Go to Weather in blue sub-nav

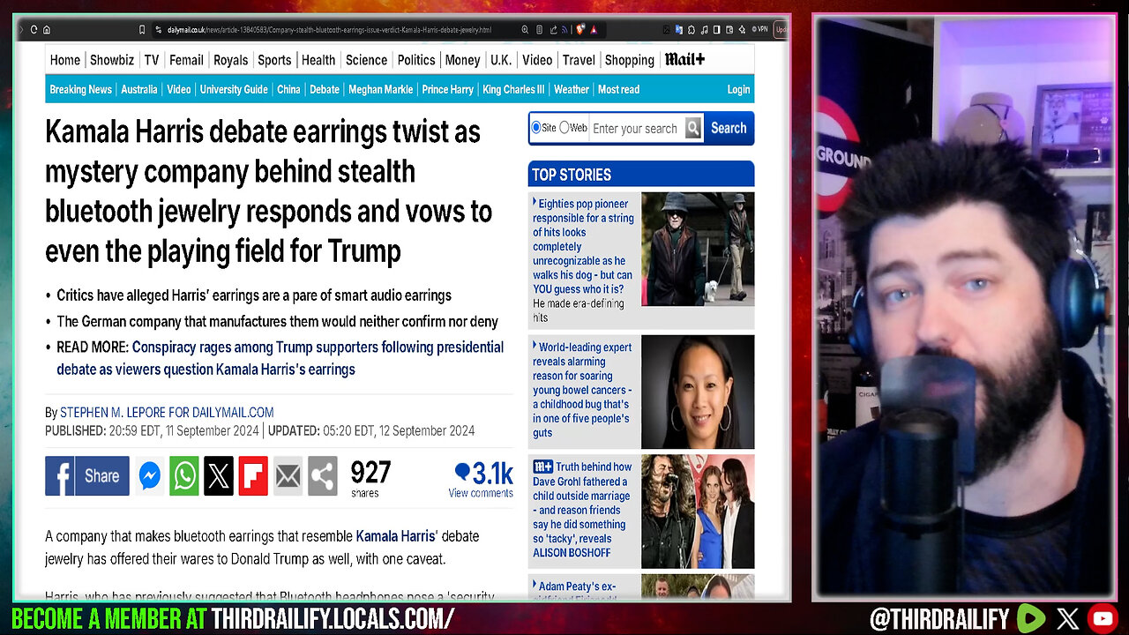[x=572, y=89]
